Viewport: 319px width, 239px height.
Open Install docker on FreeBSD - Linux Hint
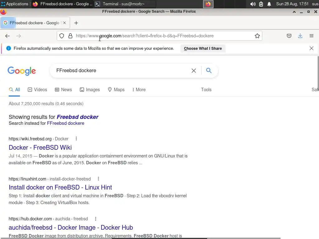(x=60, y=187)
